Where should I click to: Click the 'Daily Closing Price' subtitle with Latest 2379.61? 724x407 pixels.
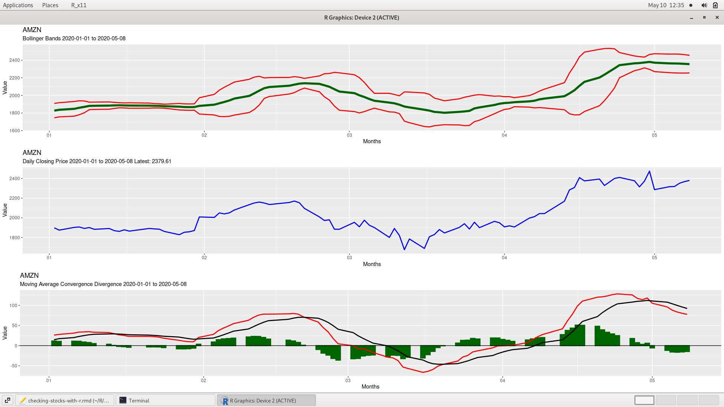click(97, 161)
